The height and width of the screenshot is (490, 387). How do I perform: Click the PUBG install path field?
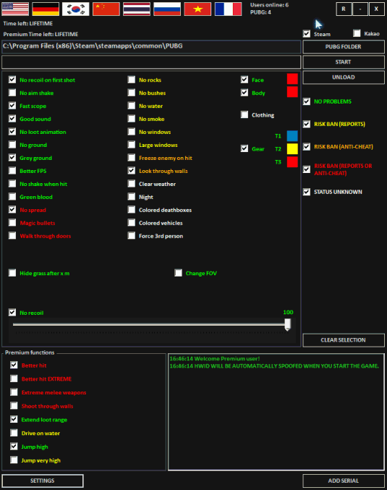[x=151, y=46]
